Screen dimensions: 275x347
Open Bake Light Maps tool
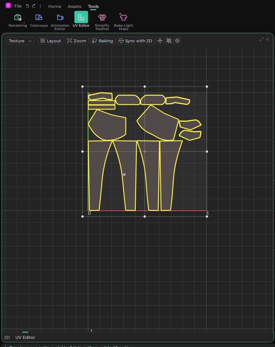coord(123,22)
